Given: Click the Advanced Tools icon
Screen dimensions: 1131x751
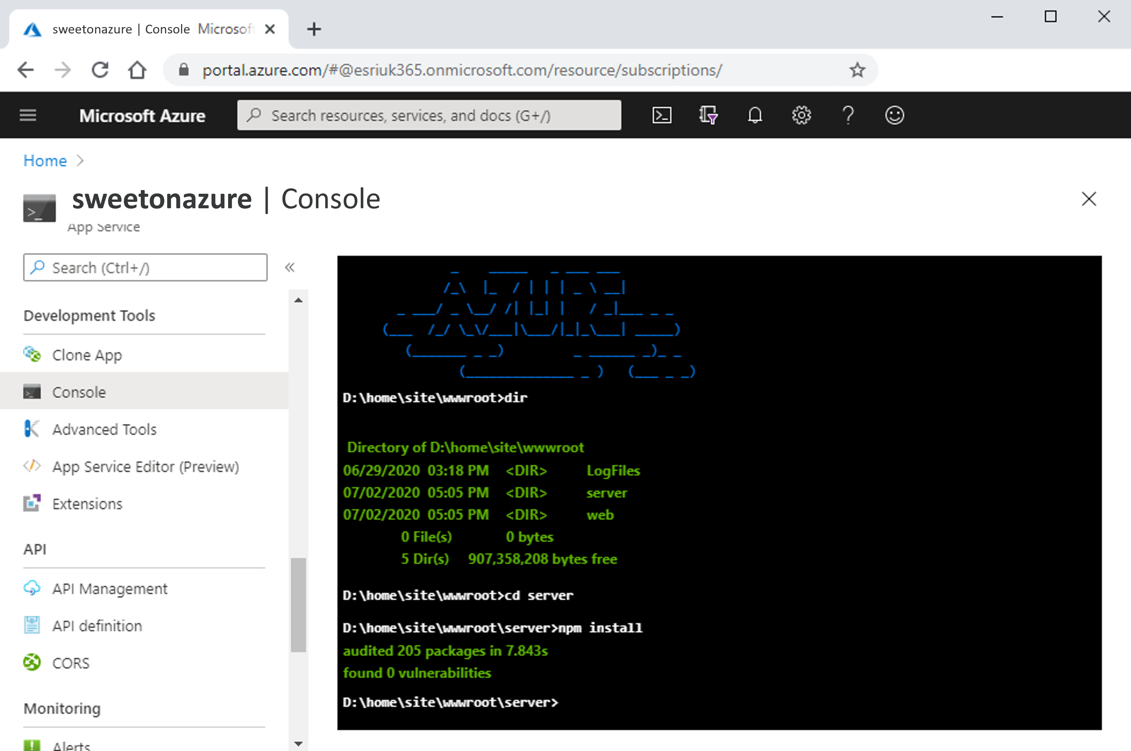Looking at the screenshot, I should coord(32,429).
